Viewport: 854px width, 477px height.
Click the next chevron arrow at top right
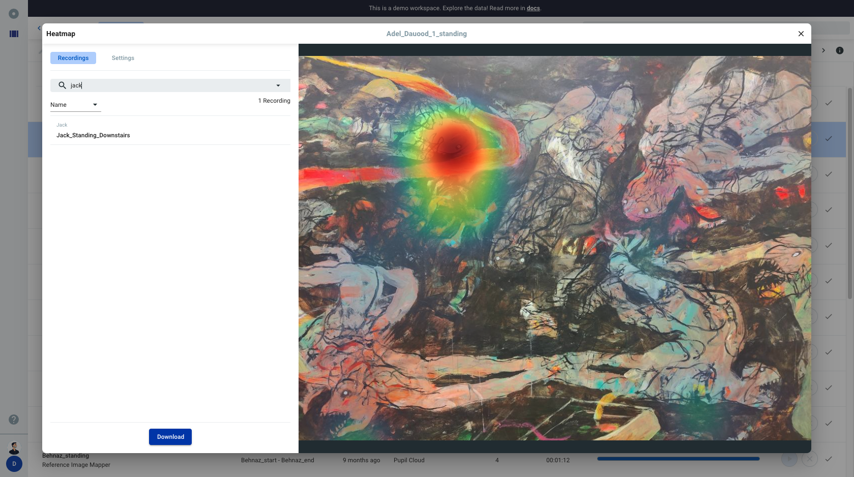pyautogui.click(x=823, y=50)
